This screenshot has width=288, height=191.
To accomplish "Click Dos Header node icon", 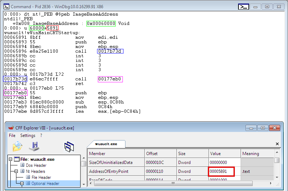I will (22, 165).
